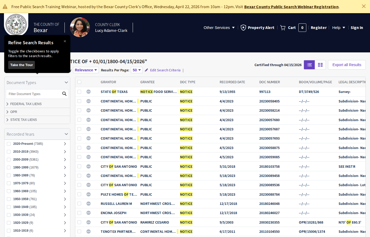Click the pencil icon for Edit Search Criteria

click(x=146, y=70)
